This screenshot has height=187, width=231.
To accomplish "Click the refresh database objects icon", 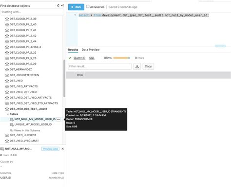I will point(58,5).
